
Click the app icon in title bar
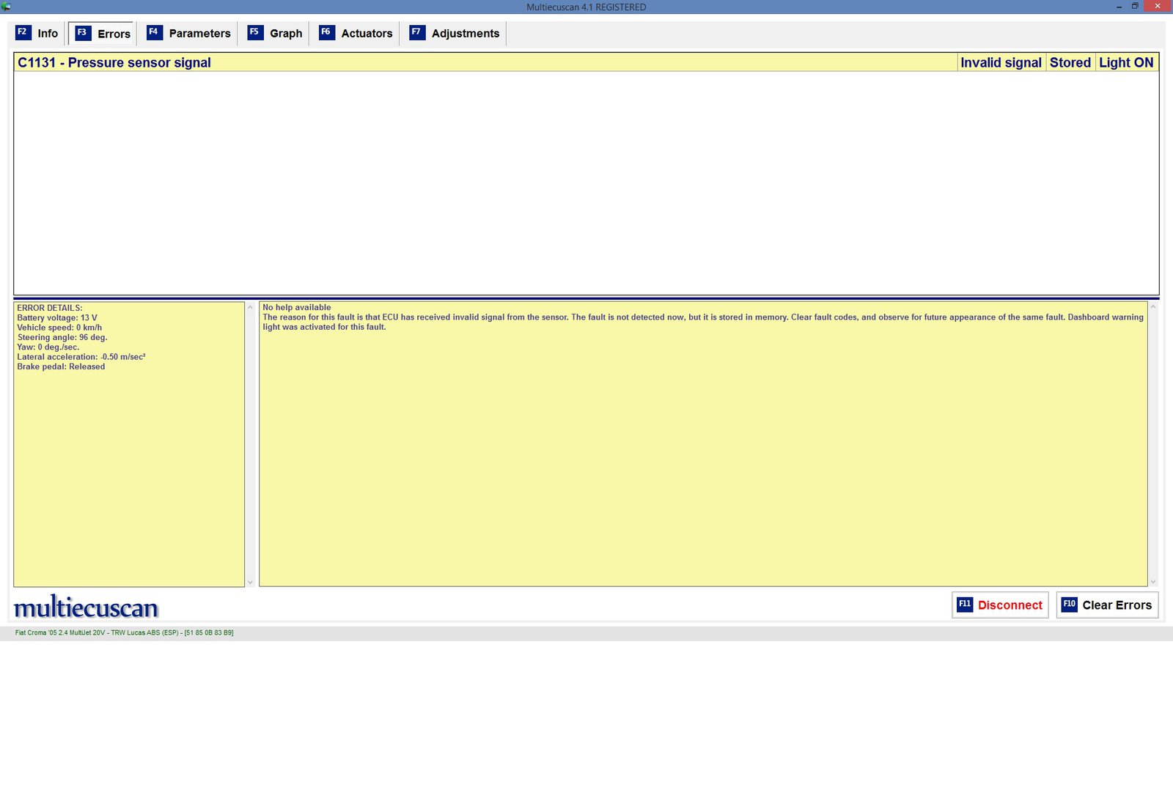click(x=7, y=7)
